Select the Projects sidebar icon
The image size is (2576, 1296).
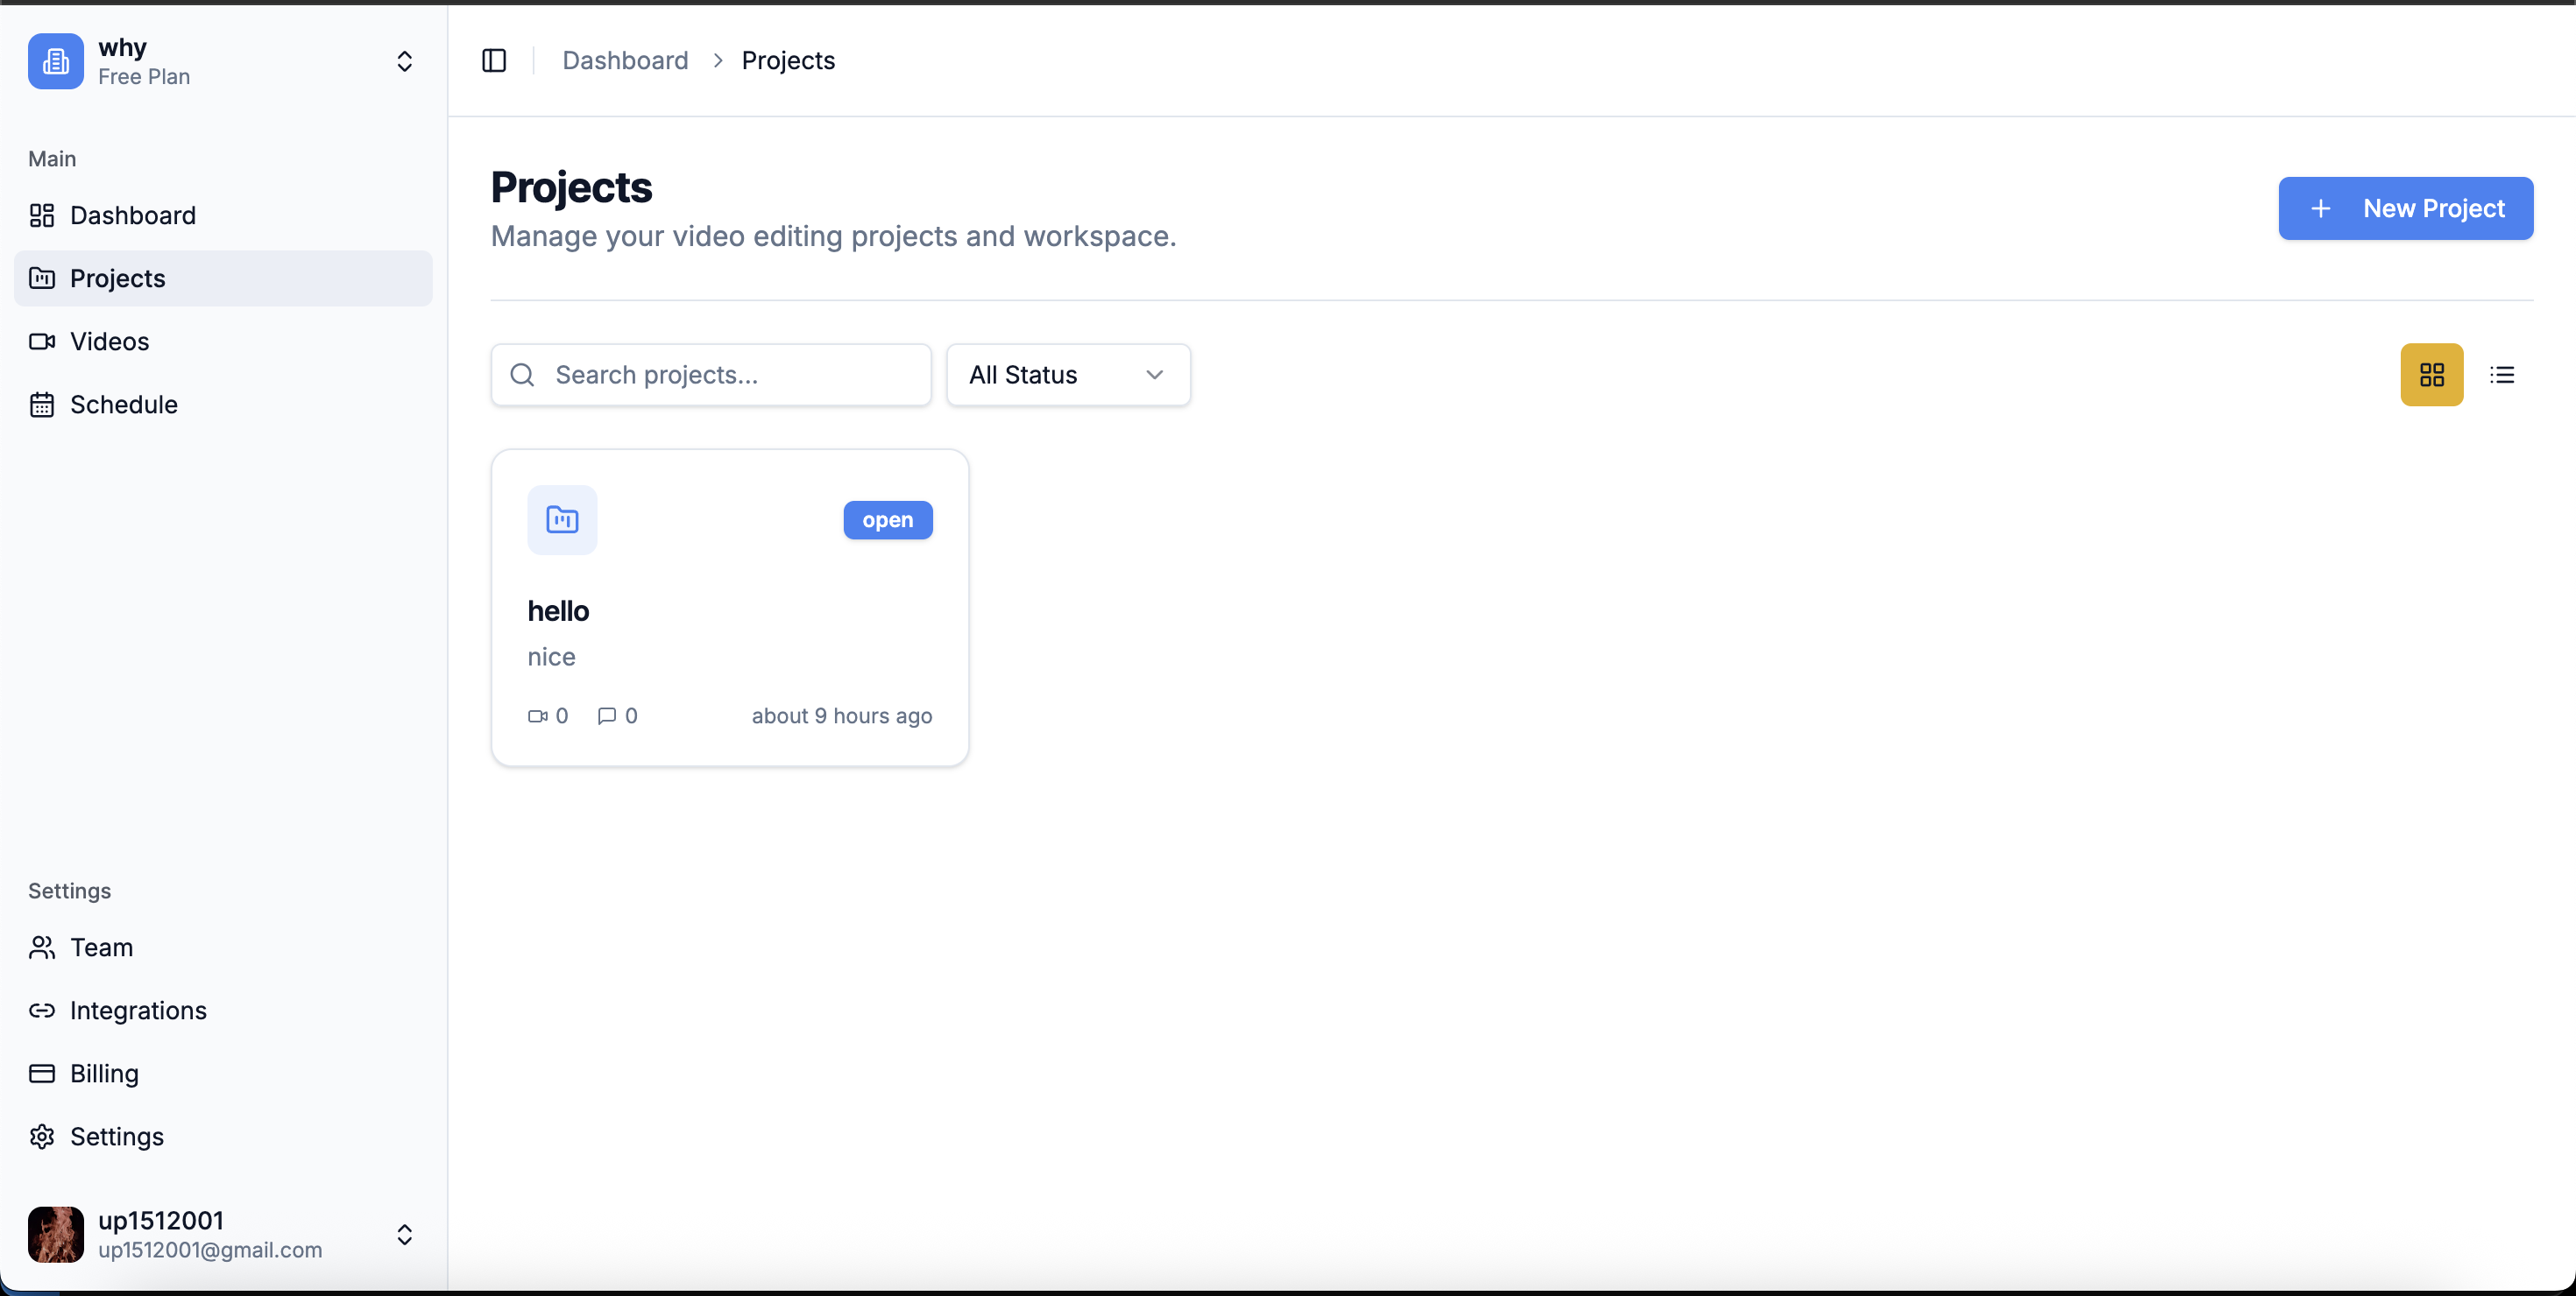pos(42,278)
